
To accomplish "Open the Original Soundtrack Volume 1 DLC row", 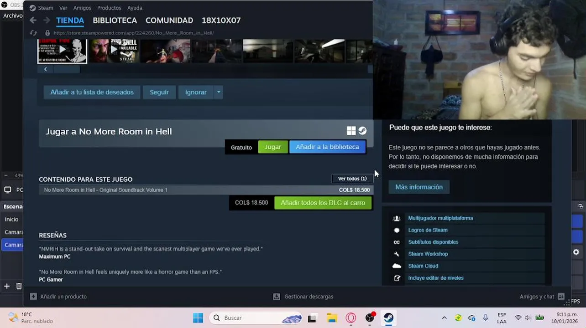I will pyautogui.click(x=206, y=190).
